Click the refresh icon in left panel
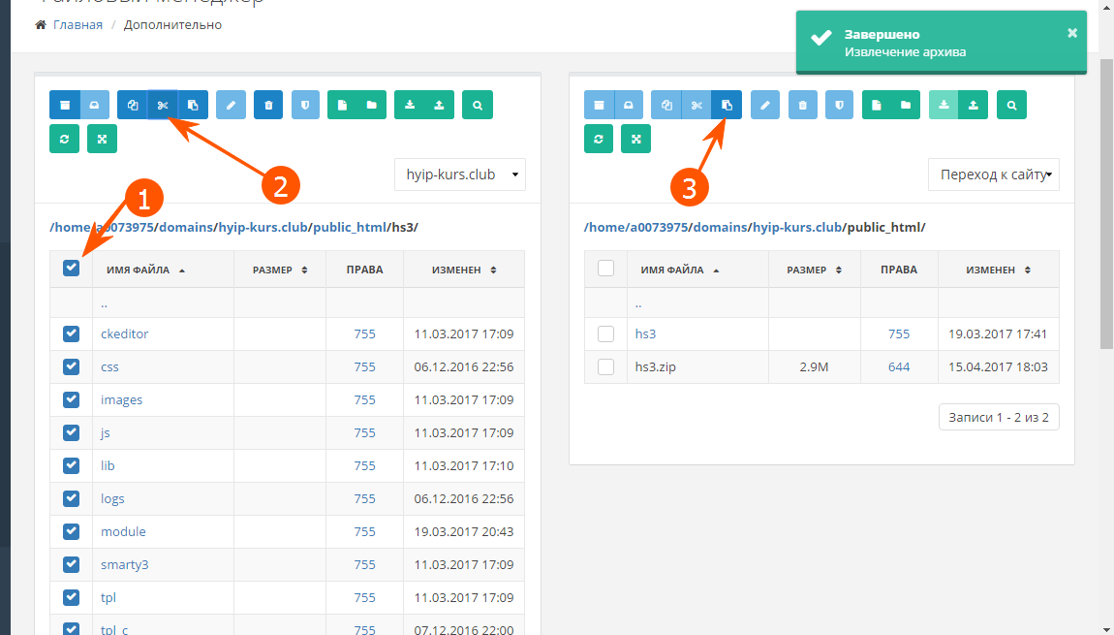 pyautogui.click(x=65, y=139)
